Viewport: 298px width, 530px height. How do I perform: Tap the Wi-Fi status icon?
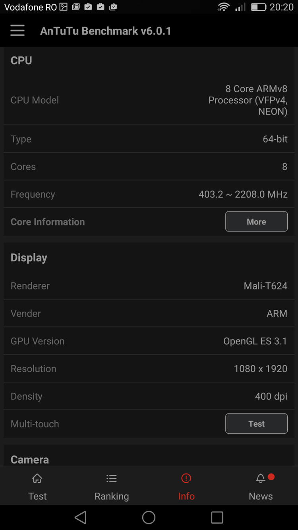pyautogui.click(x=224, y=7)
